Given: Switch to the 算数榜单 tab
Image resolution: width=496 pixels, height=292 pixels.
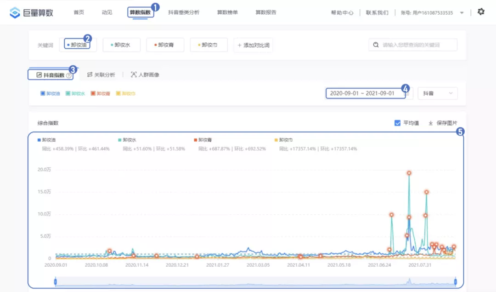Looking at the screenshot, I should coord(228,12).
